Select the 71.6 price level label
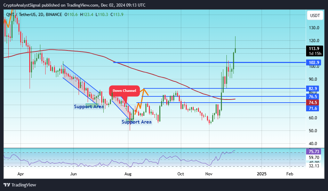This screenshot has height=191, width=328. (312, 108)
